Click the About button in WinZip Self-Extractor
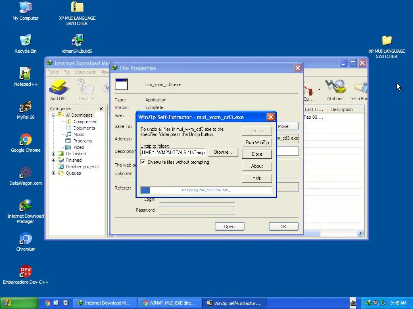 [257, 166]
